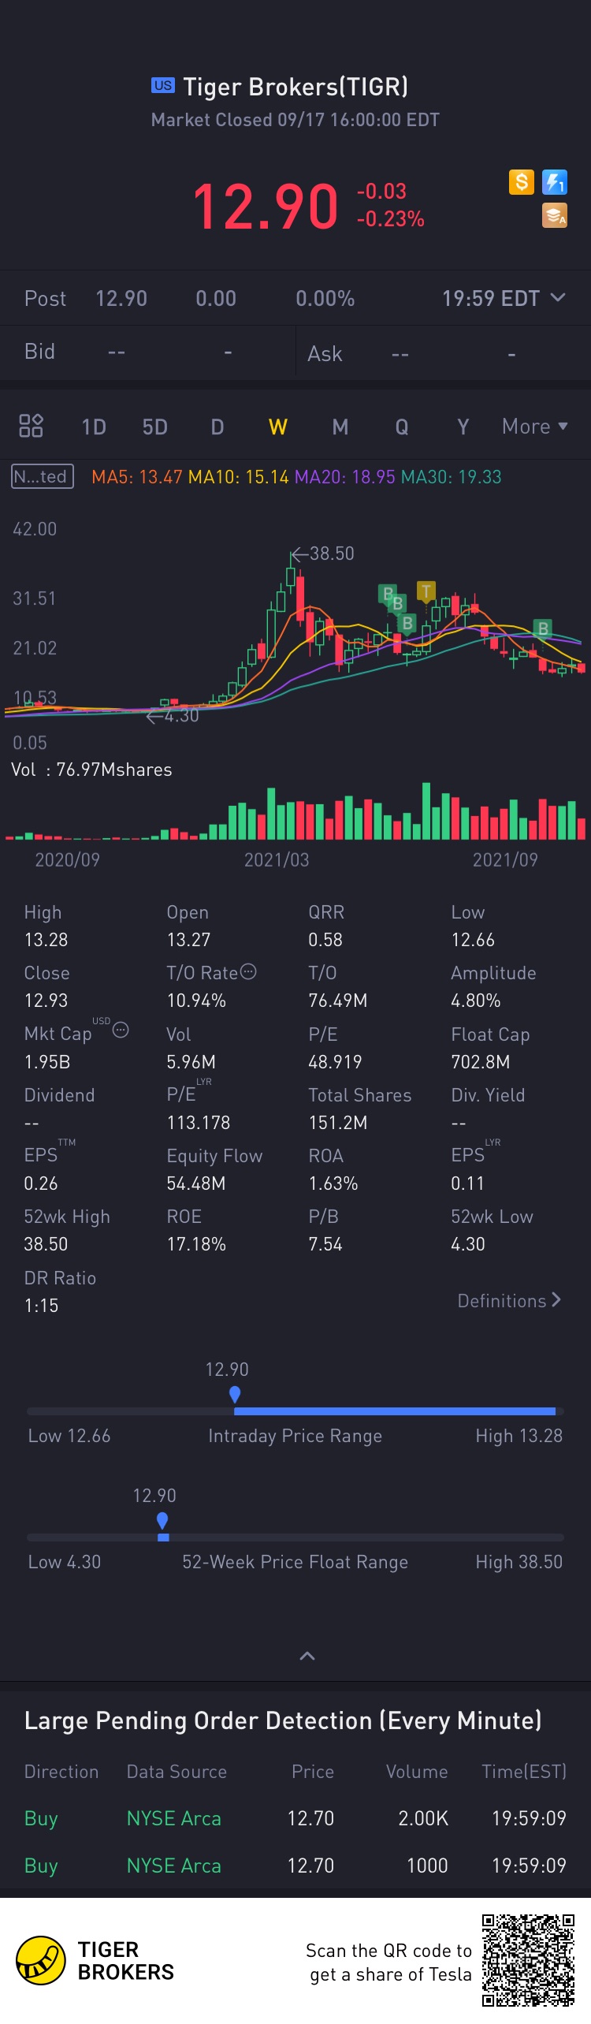Tap the blue lightning bolt icon

[x=555, y=182]
